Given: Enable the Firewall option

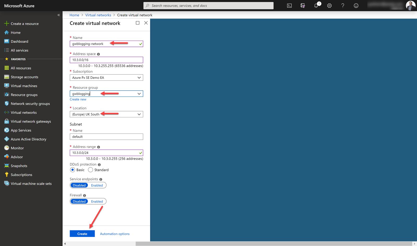Looking at the screenshot, I should pyautogui.click(x=97, y=201).
